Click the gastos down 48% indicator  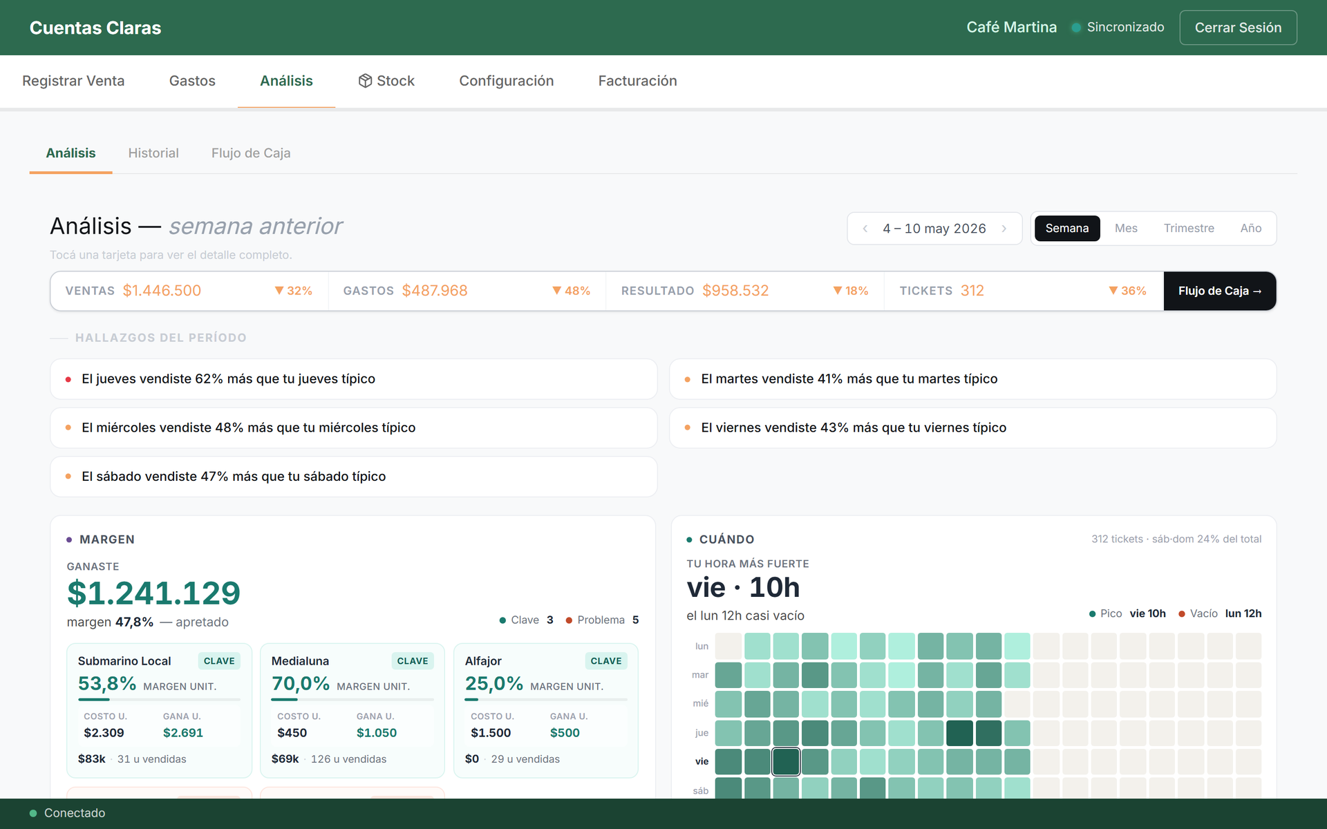[572, 291]
